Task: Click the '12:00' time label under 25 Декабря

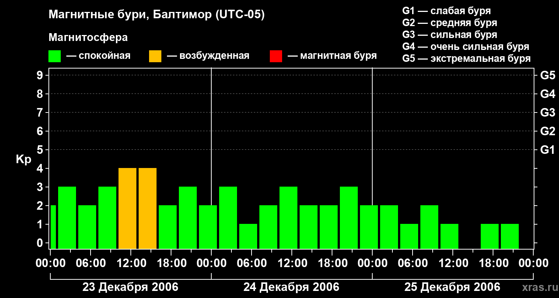Action: 453,263
